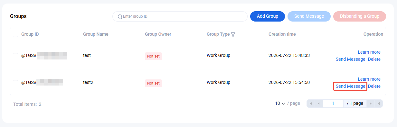This screenshot has height=127, width=397.
Task: Click Work Group type in test2 row
Action: point(218,82)
